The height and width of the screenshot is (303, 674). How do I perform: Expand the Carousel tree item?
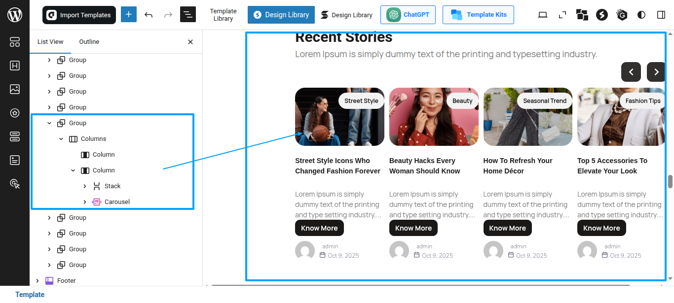click(x=85, y=202)
